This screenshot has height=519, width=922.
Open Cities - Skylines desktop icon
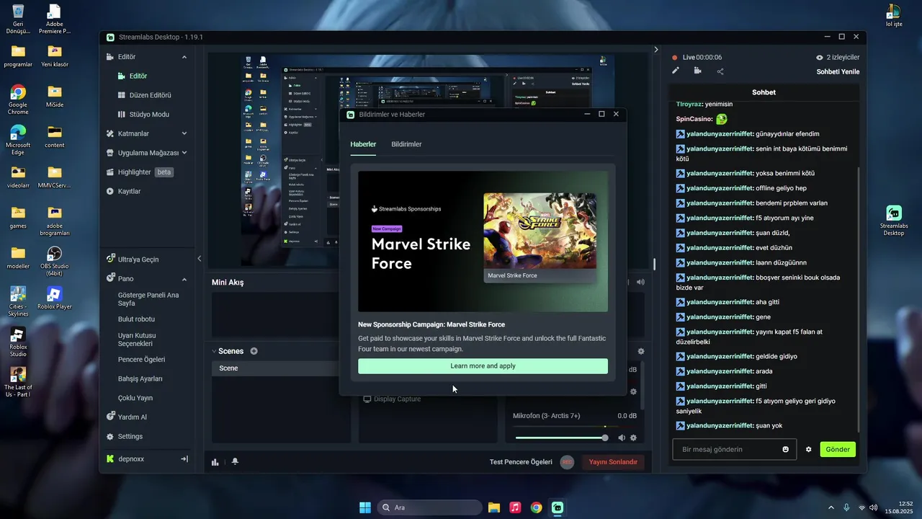coord(18,301)
